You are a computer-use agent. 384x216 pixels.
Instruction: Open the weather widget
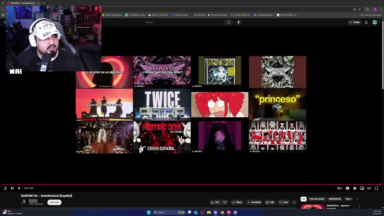pos(13,212)
